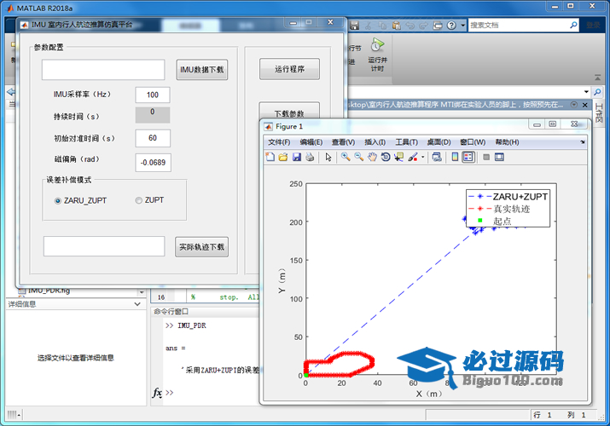Collapse the MATLAB toolstrip with the up arrow
This screenshot has width=610, height=426.
(x=597, y=78)
